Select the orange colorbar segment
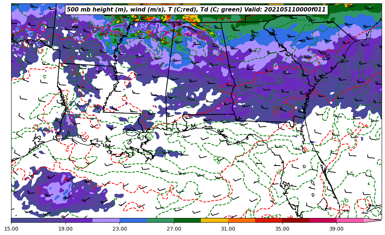 click(241, 220)
